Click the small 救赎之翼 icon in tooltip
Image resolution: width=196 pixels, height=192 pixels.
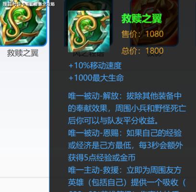[89, 32]
